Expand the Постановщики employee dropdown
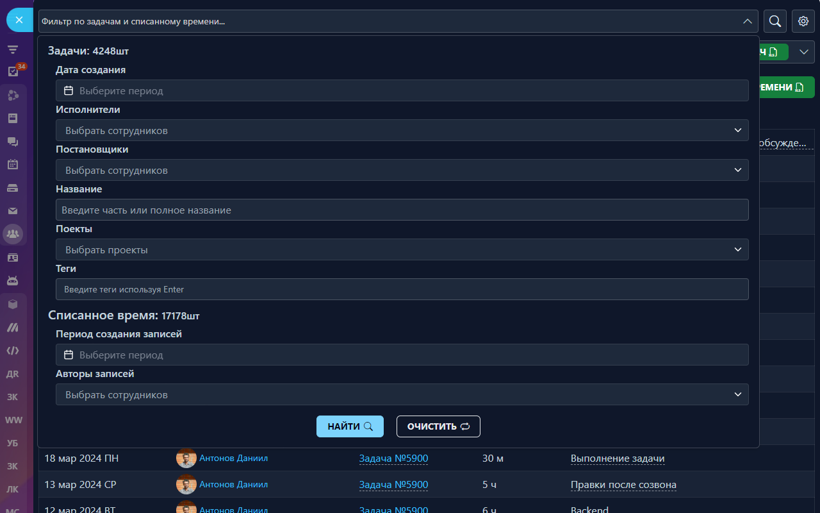This screenshot has width=820, height=513. 402,170
